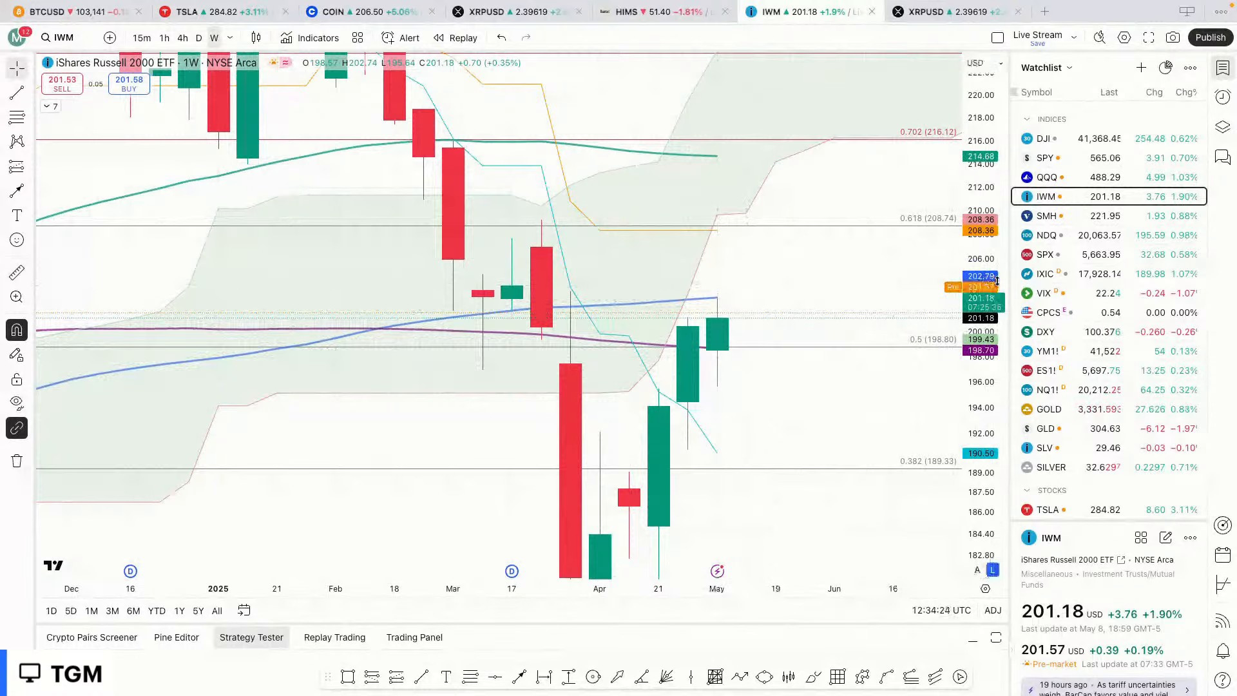Expand the time interval dropdown arrow
The height and width of the screenshot is (696, 1237).
coord(230,37)
